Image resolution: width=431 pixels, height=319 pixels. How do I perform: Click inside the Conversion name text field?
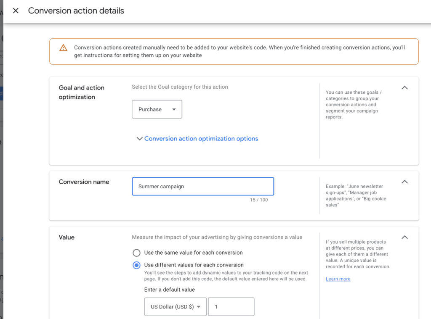point(203,186)
